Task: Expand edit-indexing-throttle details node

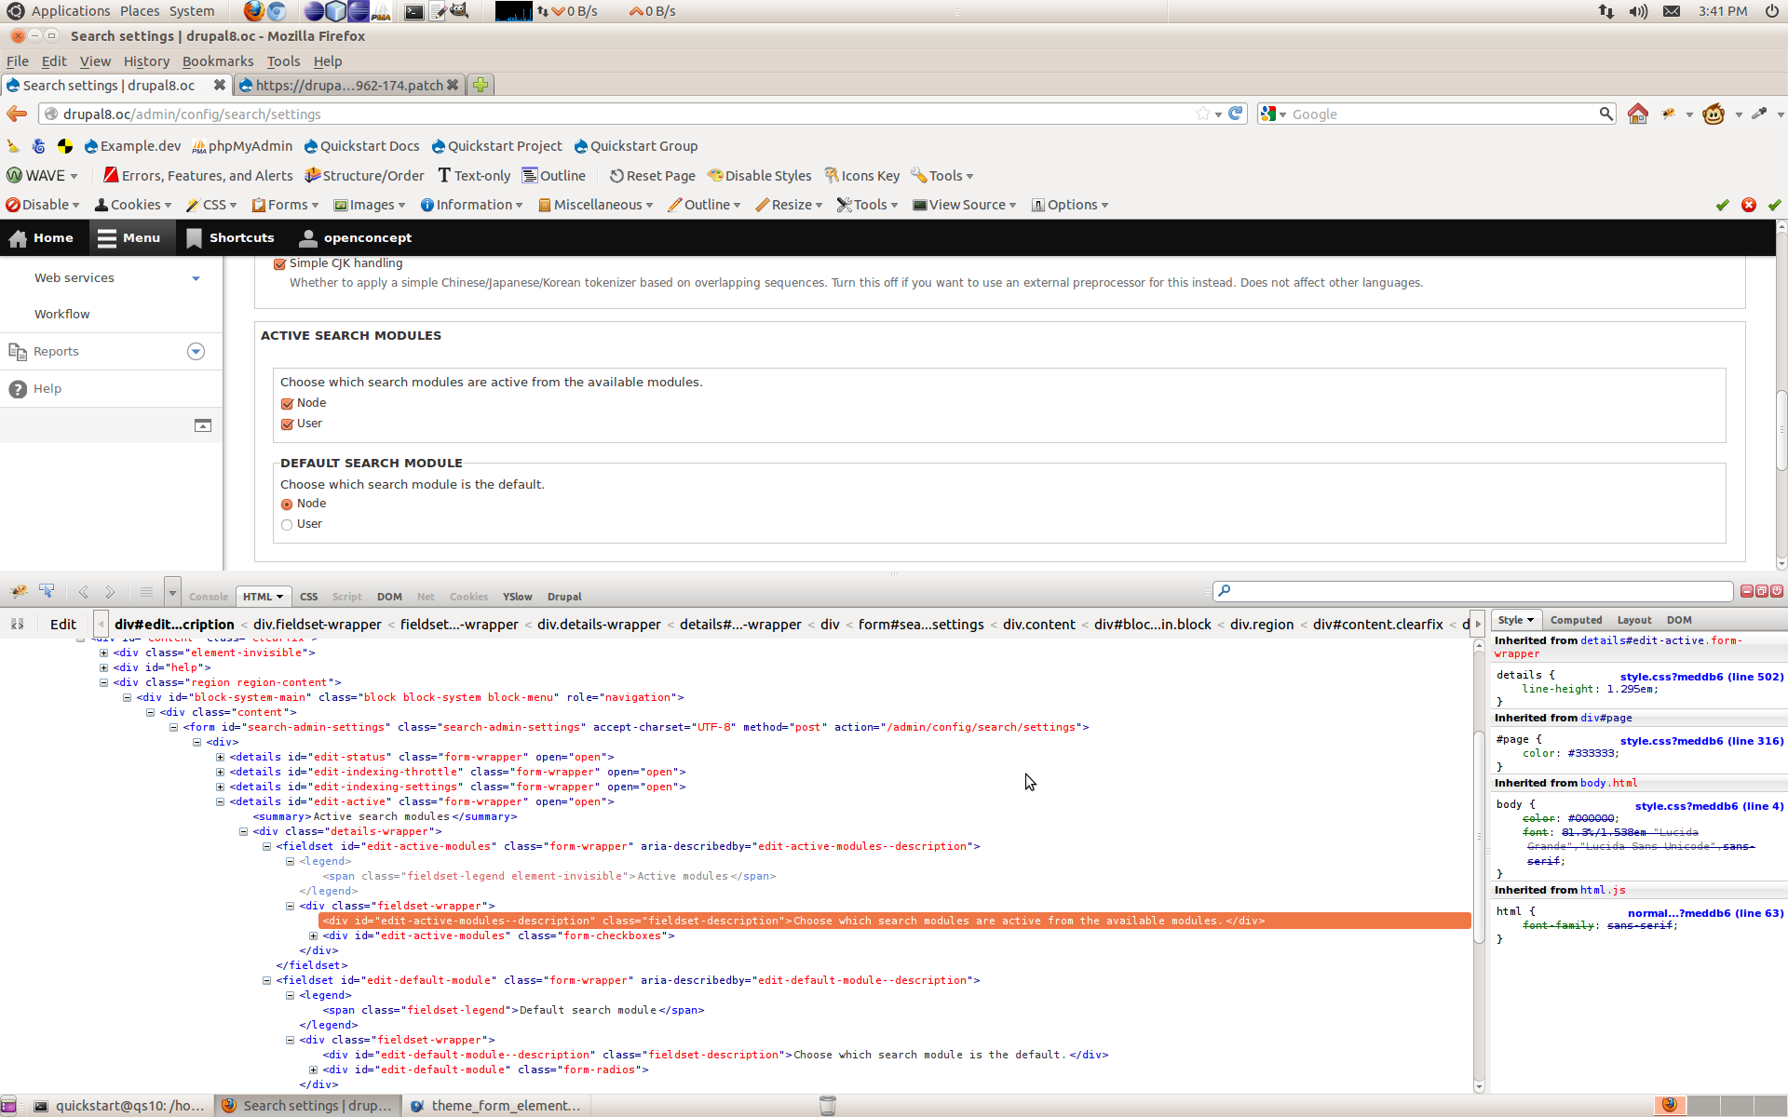Action: coord(221,772)
